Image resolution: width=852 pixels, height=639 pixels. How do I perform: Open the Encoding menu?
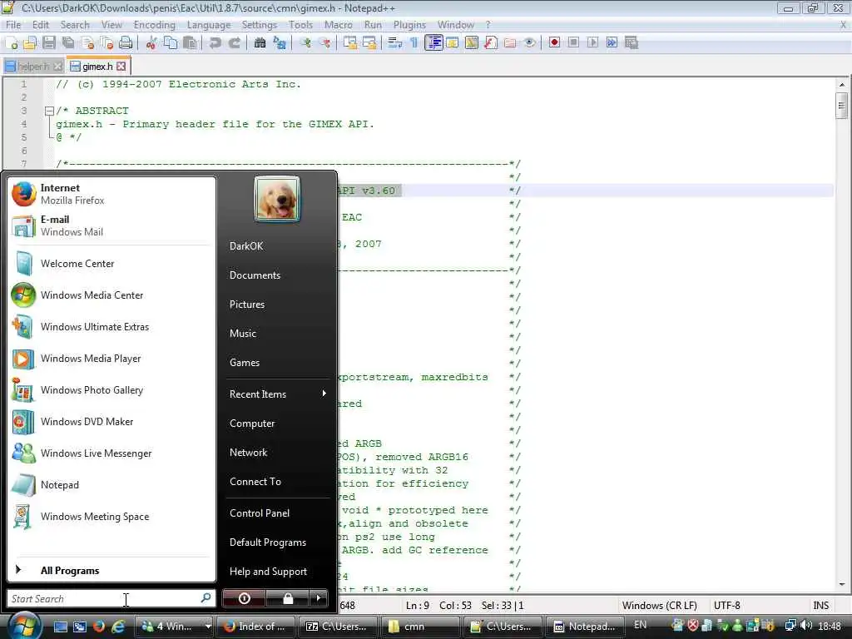click(154, 25)
